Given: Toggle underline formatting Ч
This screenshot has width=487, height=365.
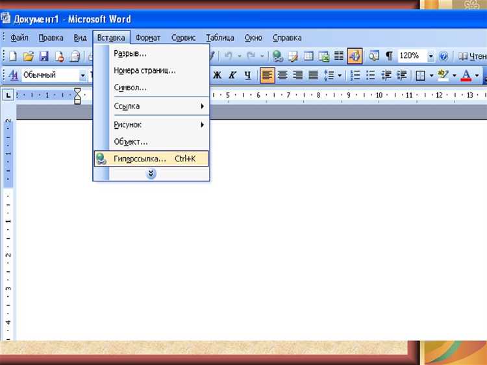Looking at the screenshot, I should pos(247,75).
